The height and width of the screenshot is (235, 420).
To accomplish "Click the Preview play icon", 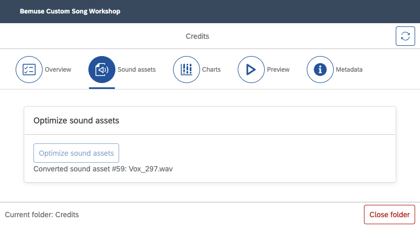I will point(251,70).
